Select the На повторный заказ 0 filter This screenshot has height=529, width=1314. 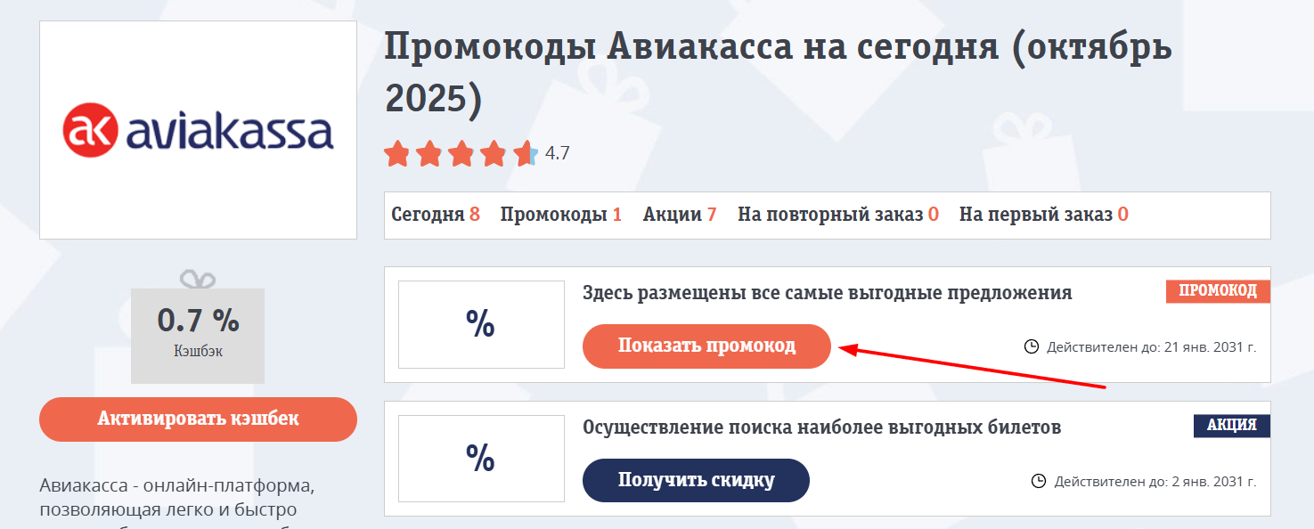(x=836, y=214)
